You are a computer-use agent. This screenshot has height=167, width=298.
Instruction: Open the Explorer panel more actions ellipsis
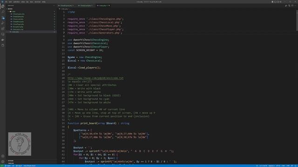(54, 6)
